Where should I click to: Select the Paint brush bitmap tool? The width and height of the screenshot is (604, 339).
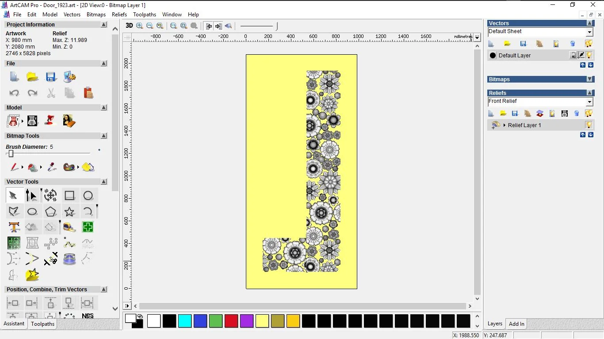coord(14,167)
